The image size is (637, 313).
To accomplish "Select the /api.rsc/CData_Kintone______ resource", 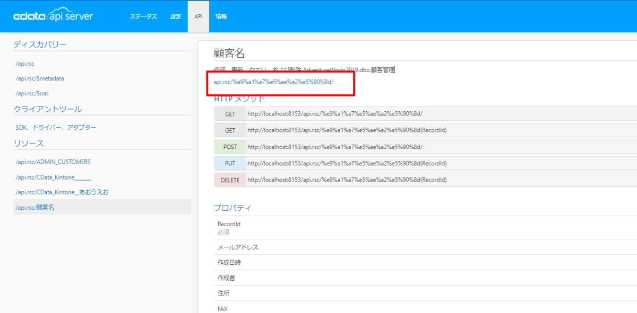I will (x=54, y=177).
